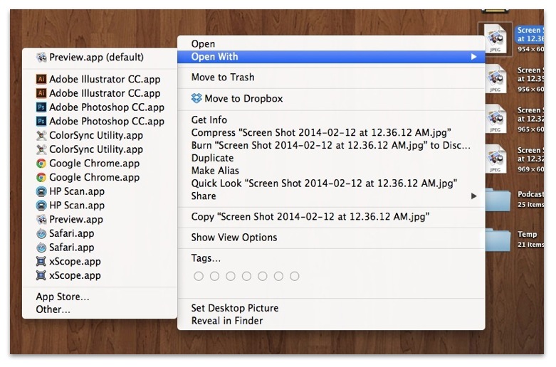Viewport: 556px width, 367px height.
Task: Expand the Open With submenu arrow
Action: 473,57
